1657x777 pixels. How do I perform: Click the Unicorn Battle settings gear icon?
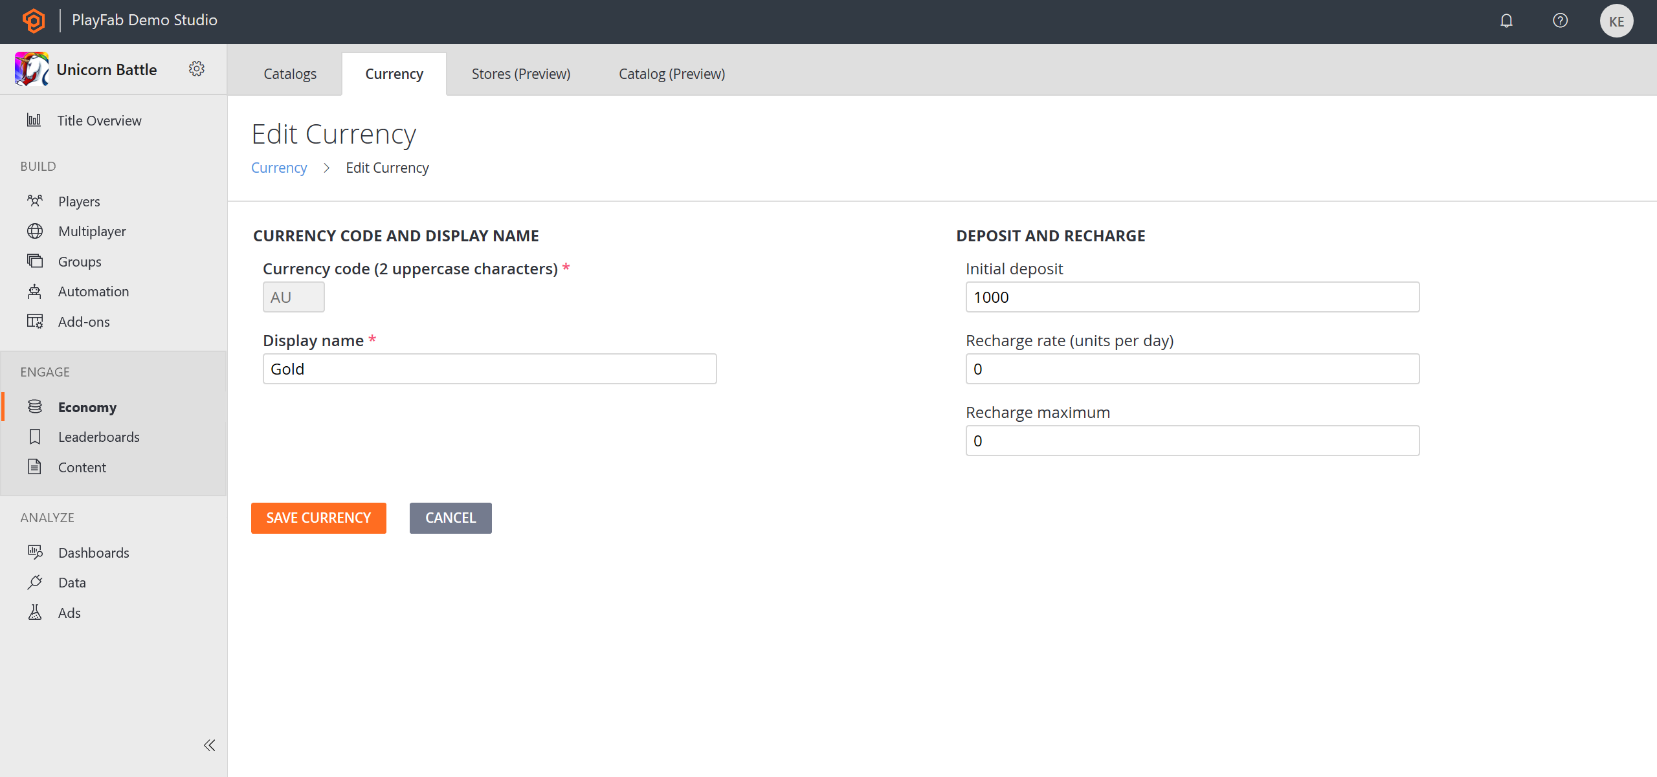(x=197, y=69)
